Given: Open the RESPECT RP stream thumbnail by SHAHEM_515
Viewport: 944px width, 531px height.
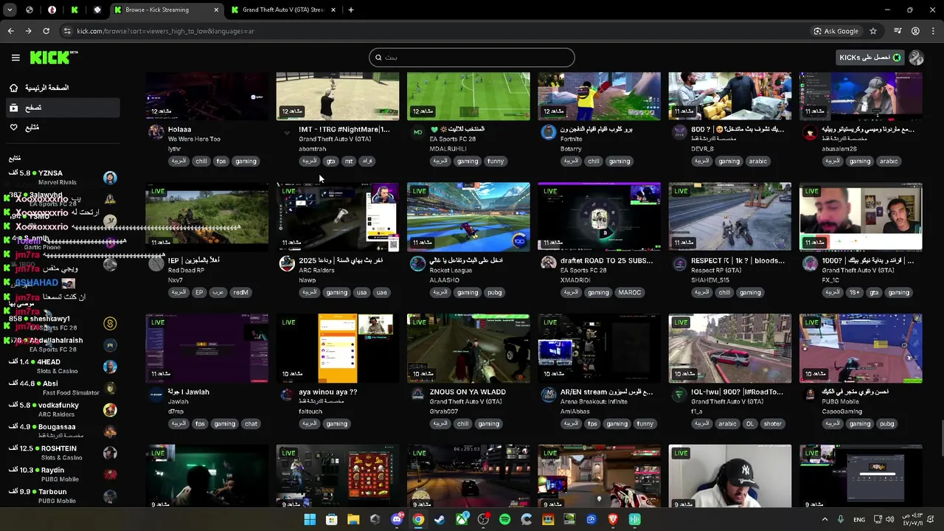Looking at the screenshot, I should 730,217.
